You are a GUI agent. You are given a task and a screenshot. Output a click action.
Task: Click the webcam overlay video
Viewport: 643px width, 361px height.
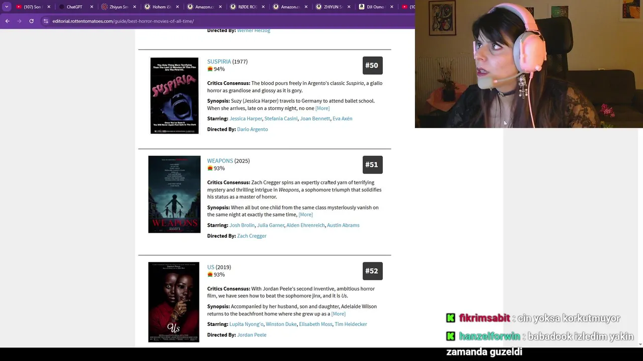(529, 64)
